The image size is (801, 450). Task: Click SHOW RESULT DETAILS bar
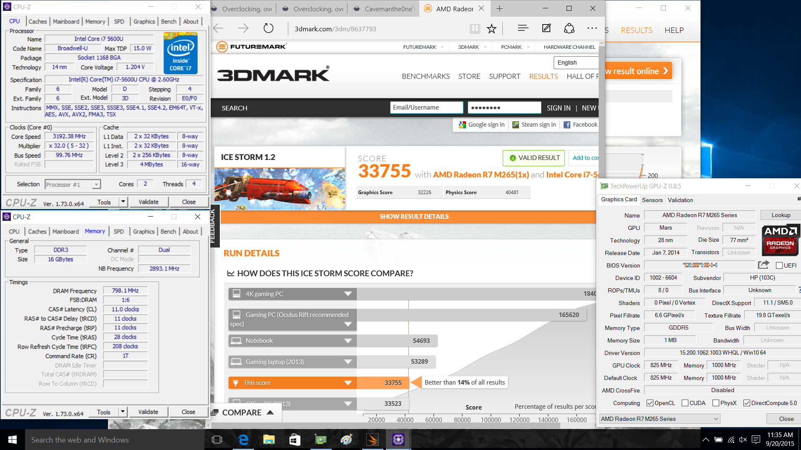tap(409, 217)
